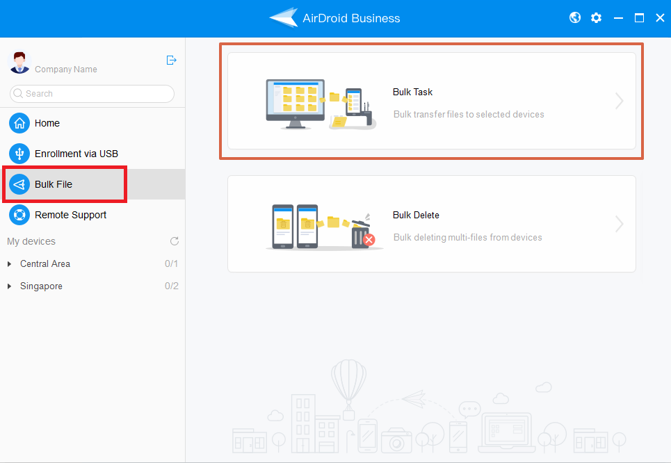The width and height of the screenshot is (671, 463).
Task: Click the Enrollment via USB icon
Action: [x=19, y=154]
